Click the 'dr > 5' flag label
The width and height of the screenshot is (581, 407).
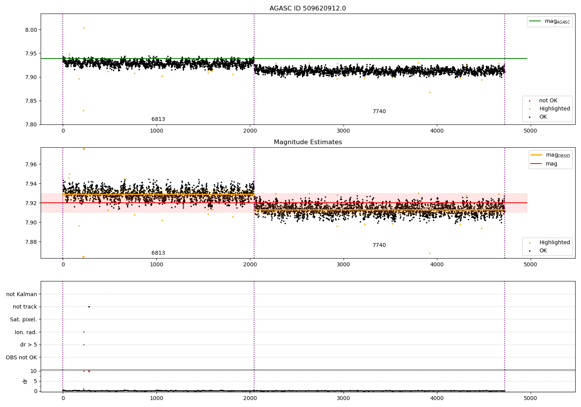click(x=29, y=345)
